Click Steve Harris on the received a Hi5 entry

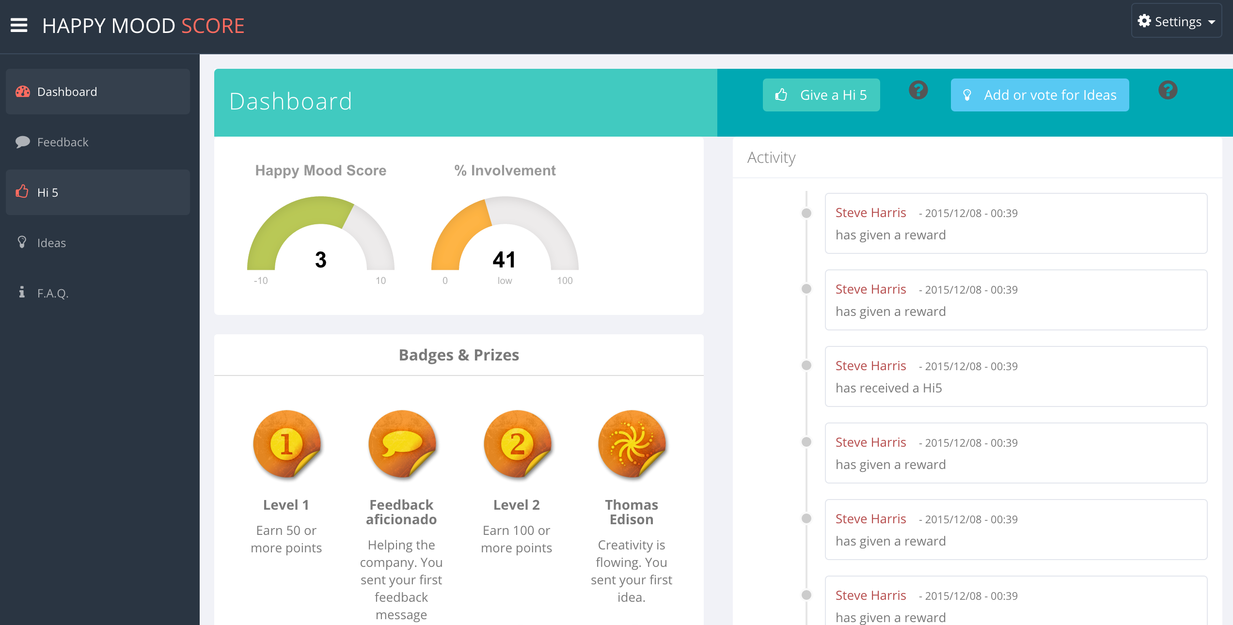(x=871, y=366)
